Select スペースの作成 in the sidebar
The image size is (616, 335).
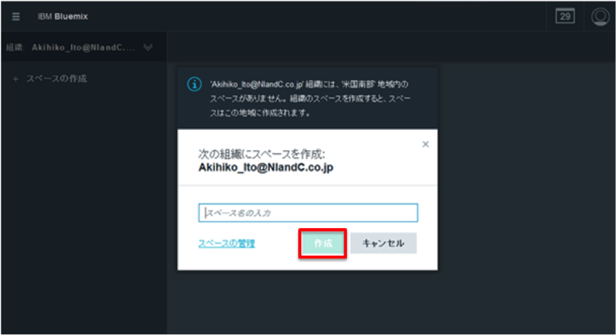click(56, 79)
